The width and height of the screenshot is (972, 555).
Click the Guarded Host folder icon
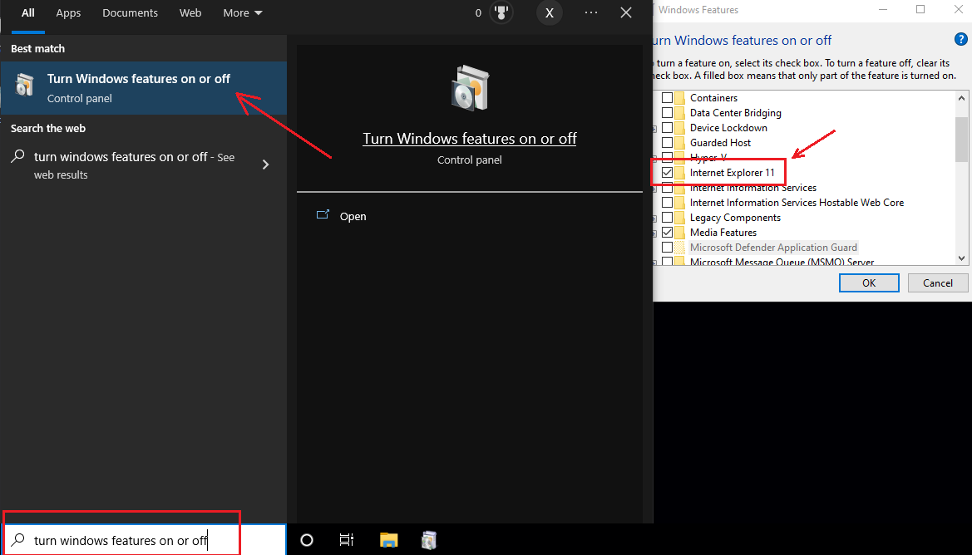[680, 142]
